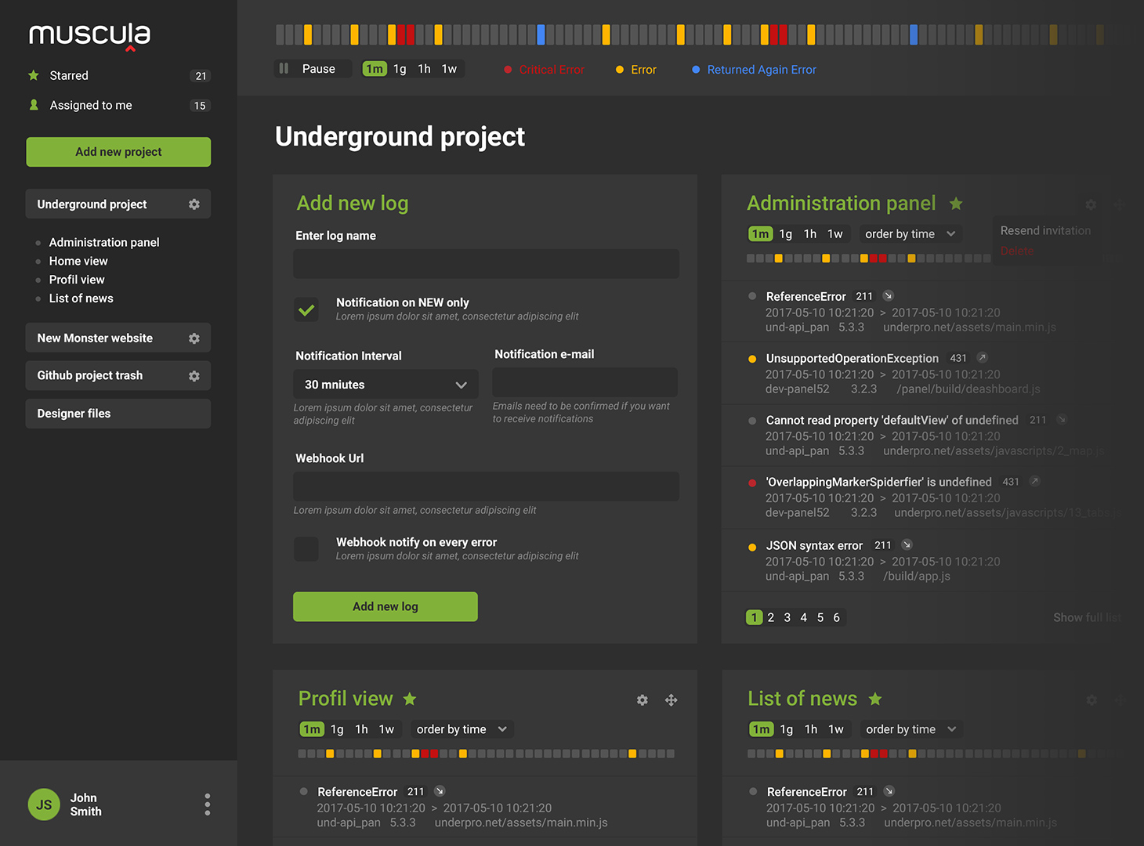This screenshot has width=1144, height=846.
Task: Open the John Smith user menu dots
Action: point(207,804)
